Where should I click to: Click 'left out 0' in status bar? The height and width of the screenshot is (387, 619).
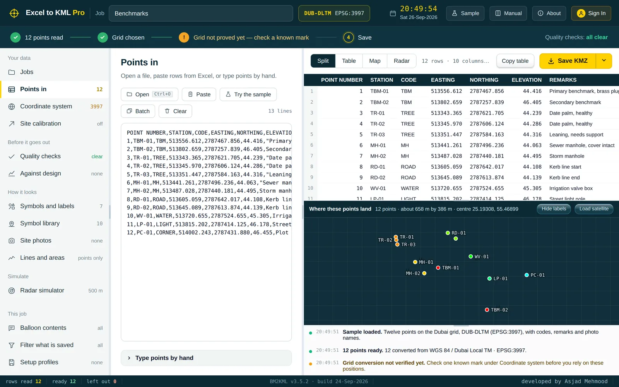101,381
